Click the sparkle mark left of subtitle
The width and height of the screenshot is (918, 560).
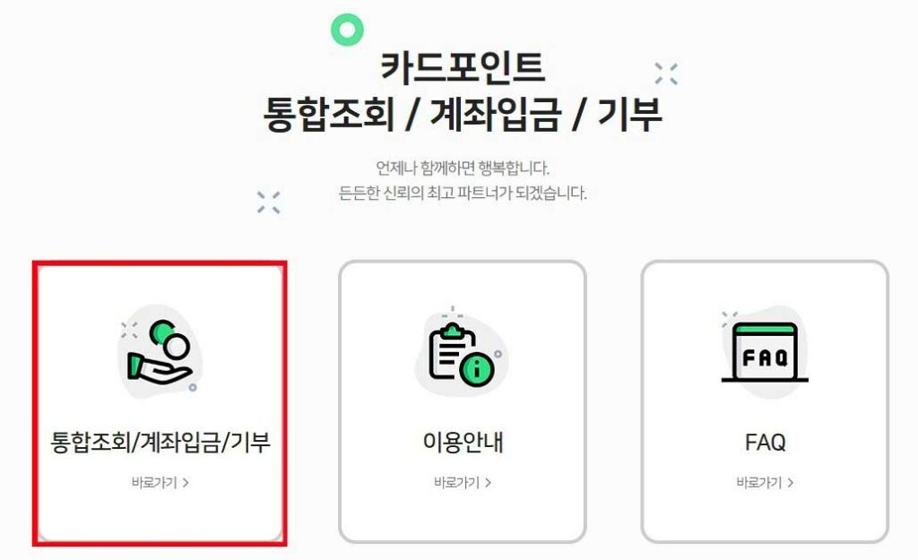[x=269, y=202]
